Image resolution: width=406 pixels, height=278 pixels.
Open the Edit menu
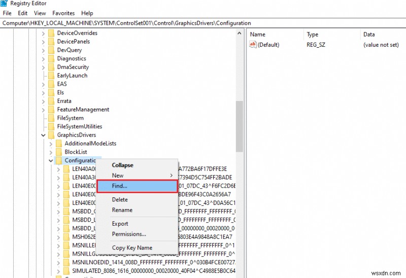click(x=22, y=13)
